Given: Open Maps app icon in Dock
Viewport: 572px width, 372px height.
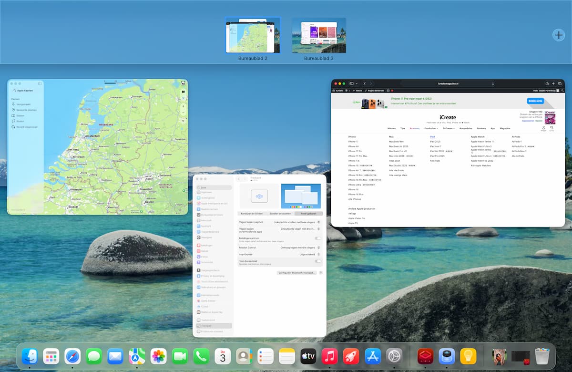Looking at the screenshot, I should pyautogui.click(x=137, y=356).
